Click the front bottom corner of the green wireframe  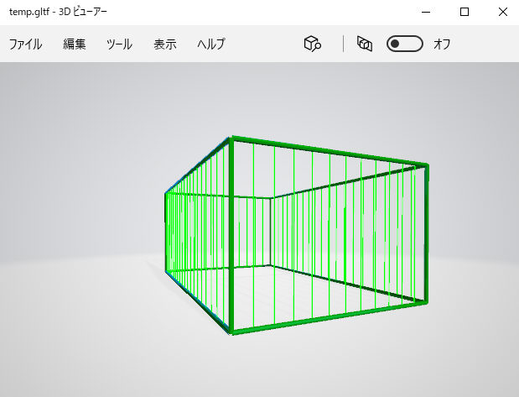(231, 332)
